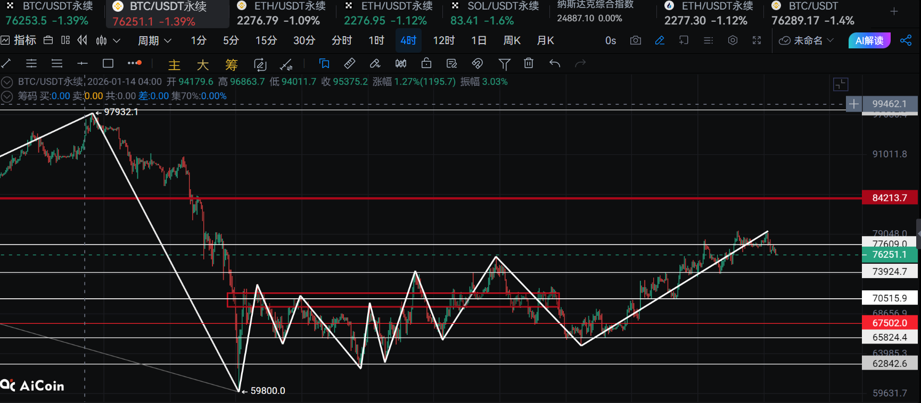Click the plus on the 99462.1 price label
Image resolution: width=921 pixels, height=403 pixels.
click(853, 104)
